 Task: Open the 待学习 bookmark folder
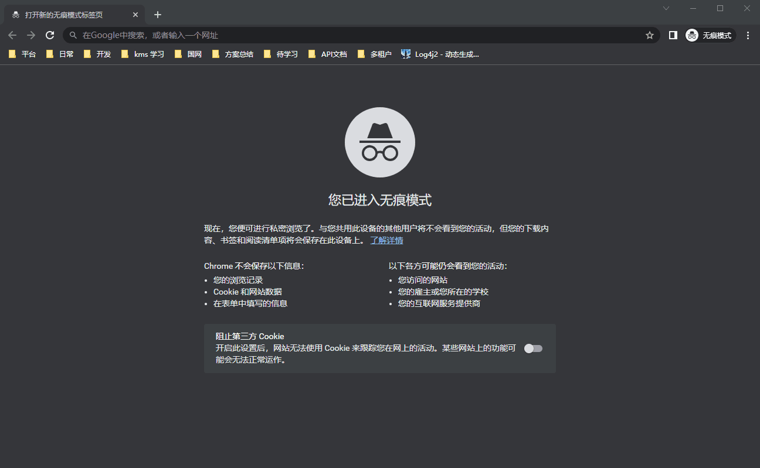[x=281, y=54]
